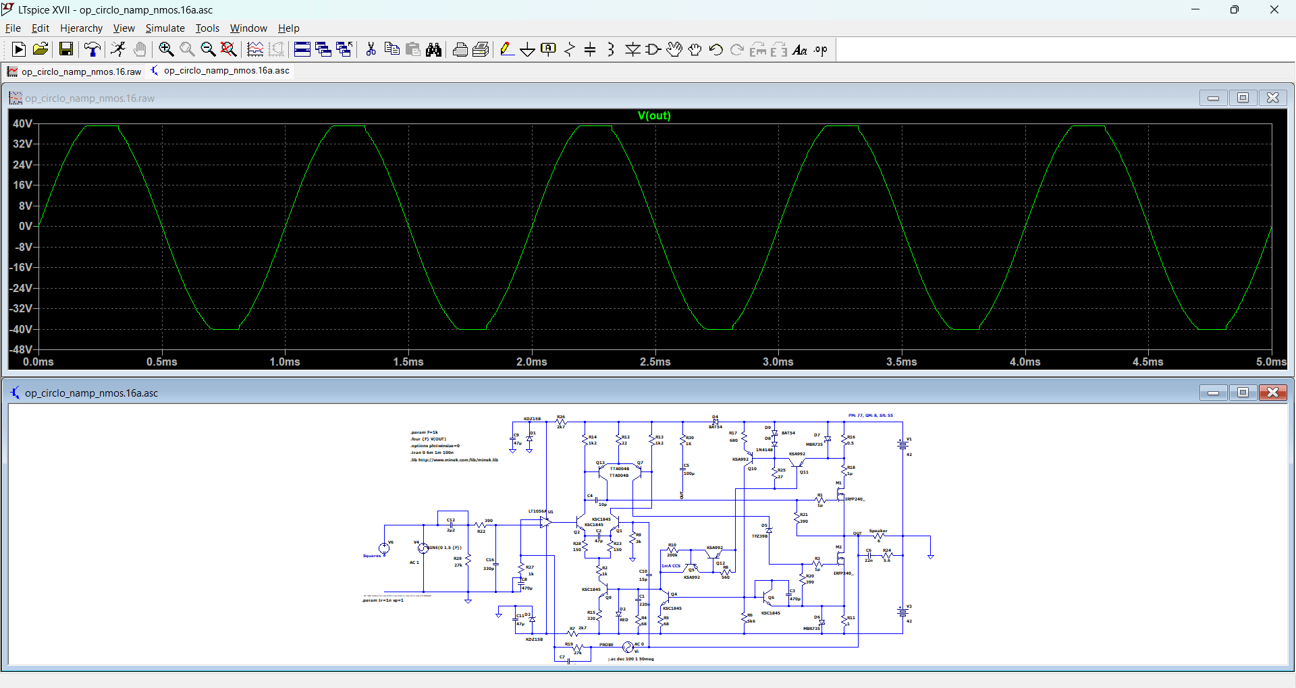1296x688 pixels.
Task: Click the Redo toolbar icon
Action: 737,49
